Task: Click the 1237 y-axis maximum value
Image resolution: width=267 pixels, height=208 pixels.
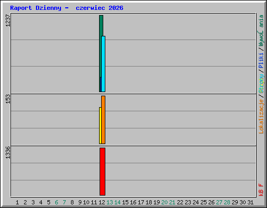Action: click(x=8, y=21)
